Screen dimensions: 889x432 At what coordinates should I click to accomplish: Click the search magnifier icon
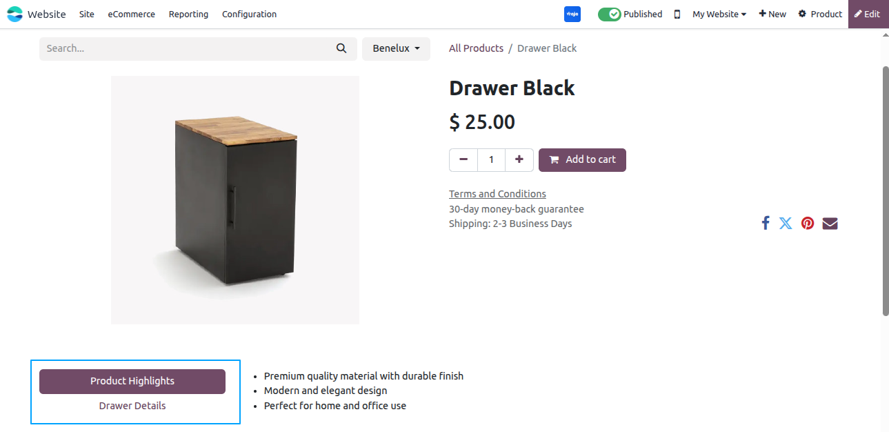point(341,48)
